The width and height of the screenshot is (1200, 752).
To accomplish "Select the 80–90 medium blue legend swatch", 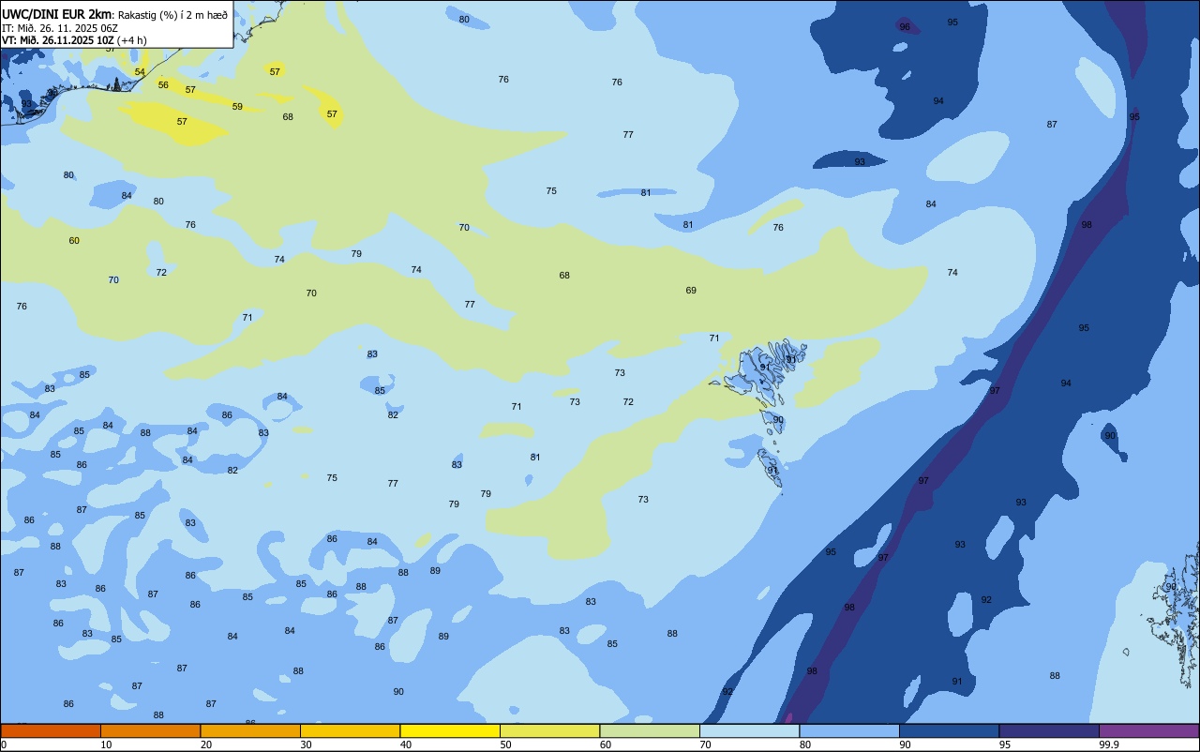I will tap(849, 730).
